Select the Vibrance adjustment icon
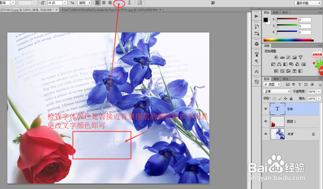This screenshot has height=189, width=323. 300,57
